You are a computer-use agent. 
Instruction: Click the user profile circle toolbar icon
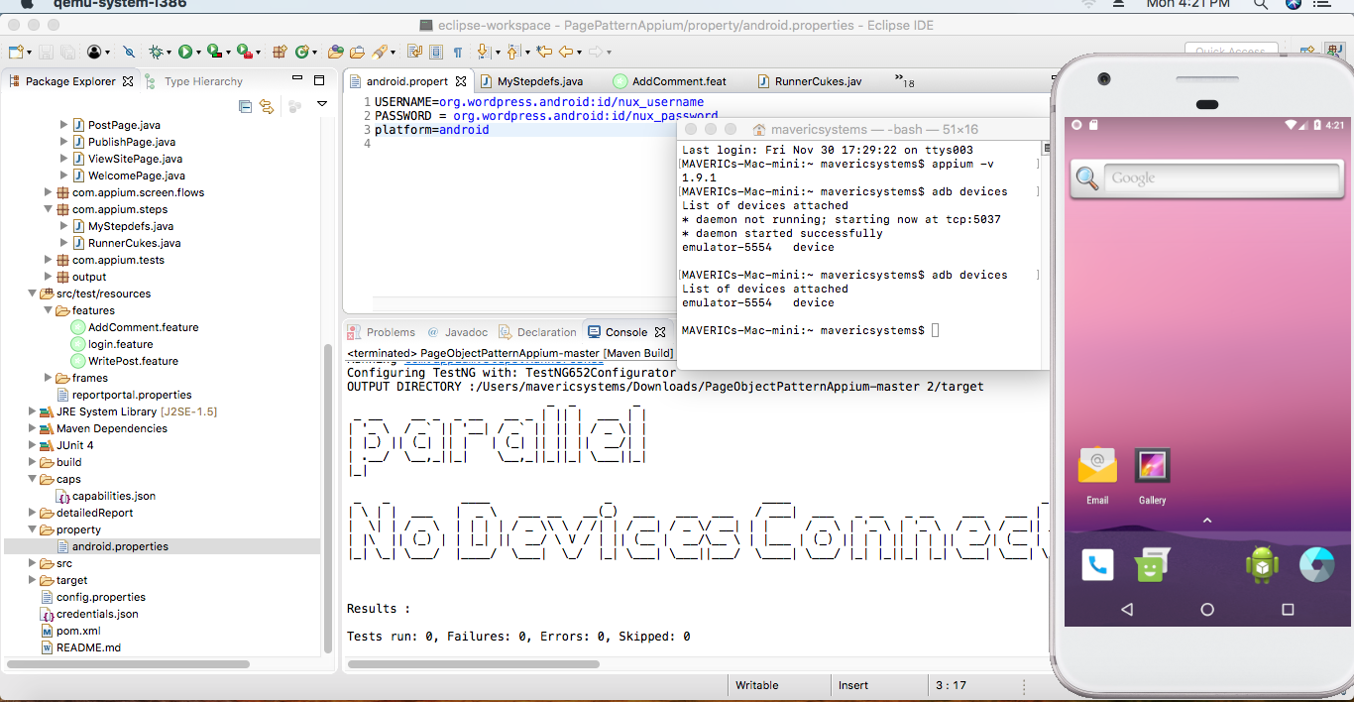coord(94,52)
